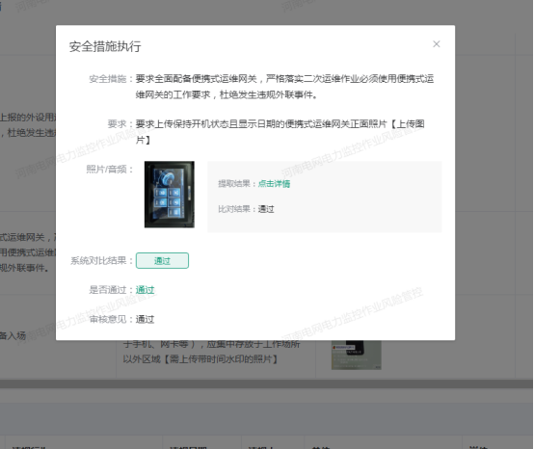Image resolution: width=534 pixels, height=449 pixels.
Task: Open the 点击详情 extraction result link
Action: coord(274,184)
